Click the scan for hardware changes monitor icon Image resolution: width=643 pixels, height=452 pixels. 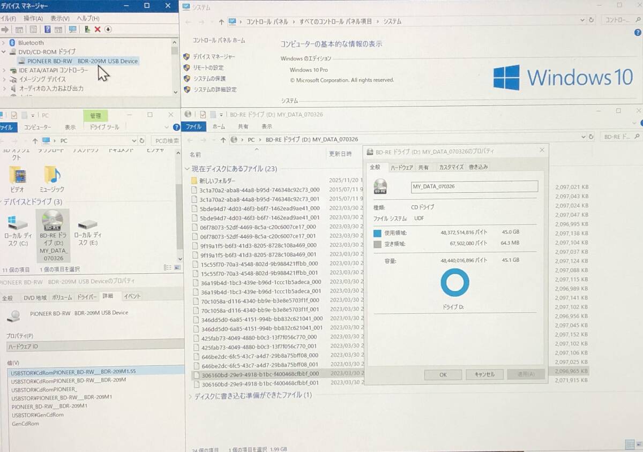click(x=73, y=29)
